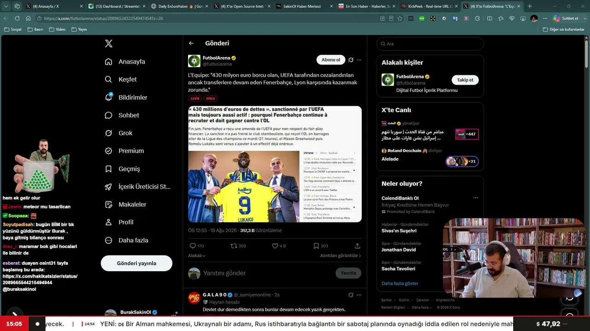Viewport: 590px width, 331px height.
Task: Open the Video bookmarks folder
Action: [57, 29]
